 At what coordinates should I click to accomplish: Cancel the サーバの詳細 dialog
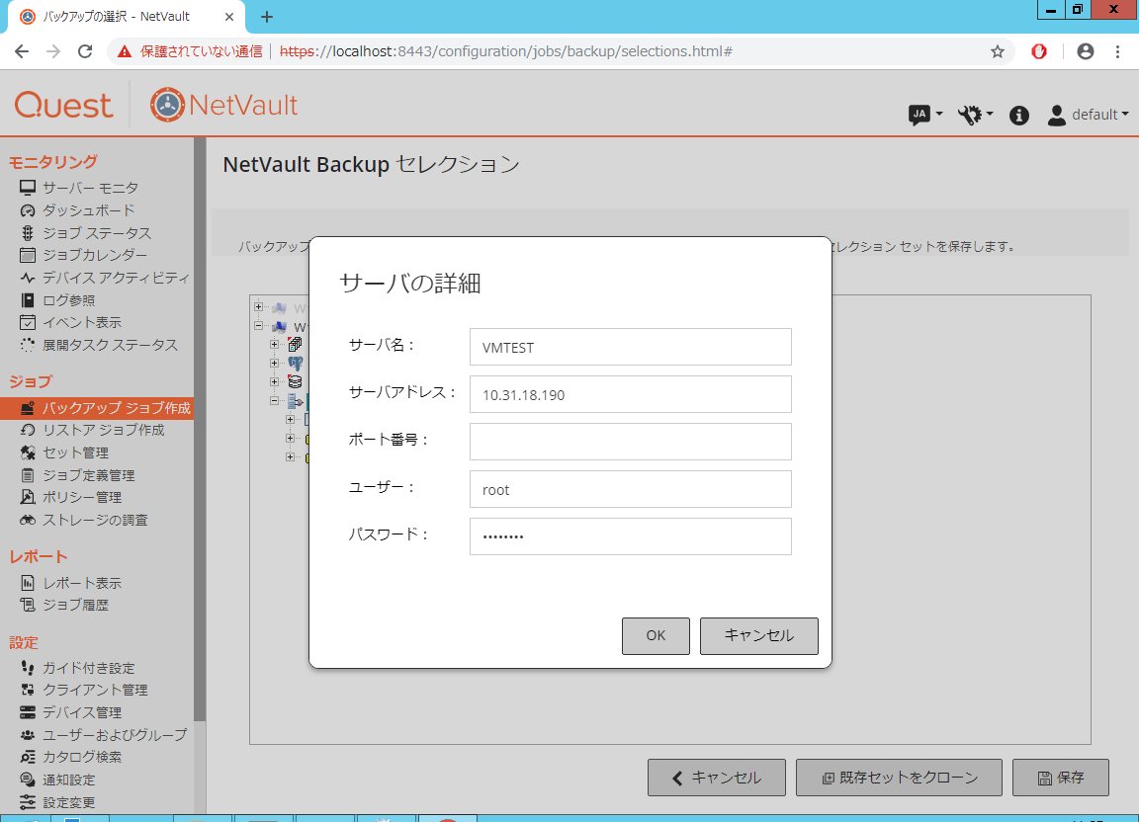pyautogui.click(x=758, y=635)
